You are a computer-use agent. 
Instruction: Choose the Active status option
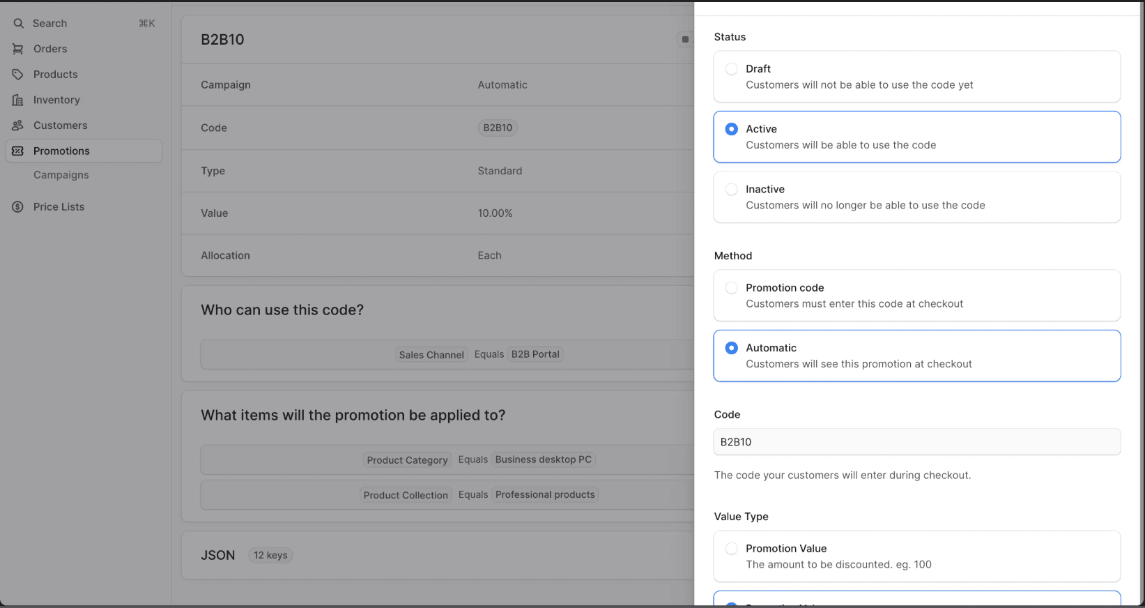732,129
